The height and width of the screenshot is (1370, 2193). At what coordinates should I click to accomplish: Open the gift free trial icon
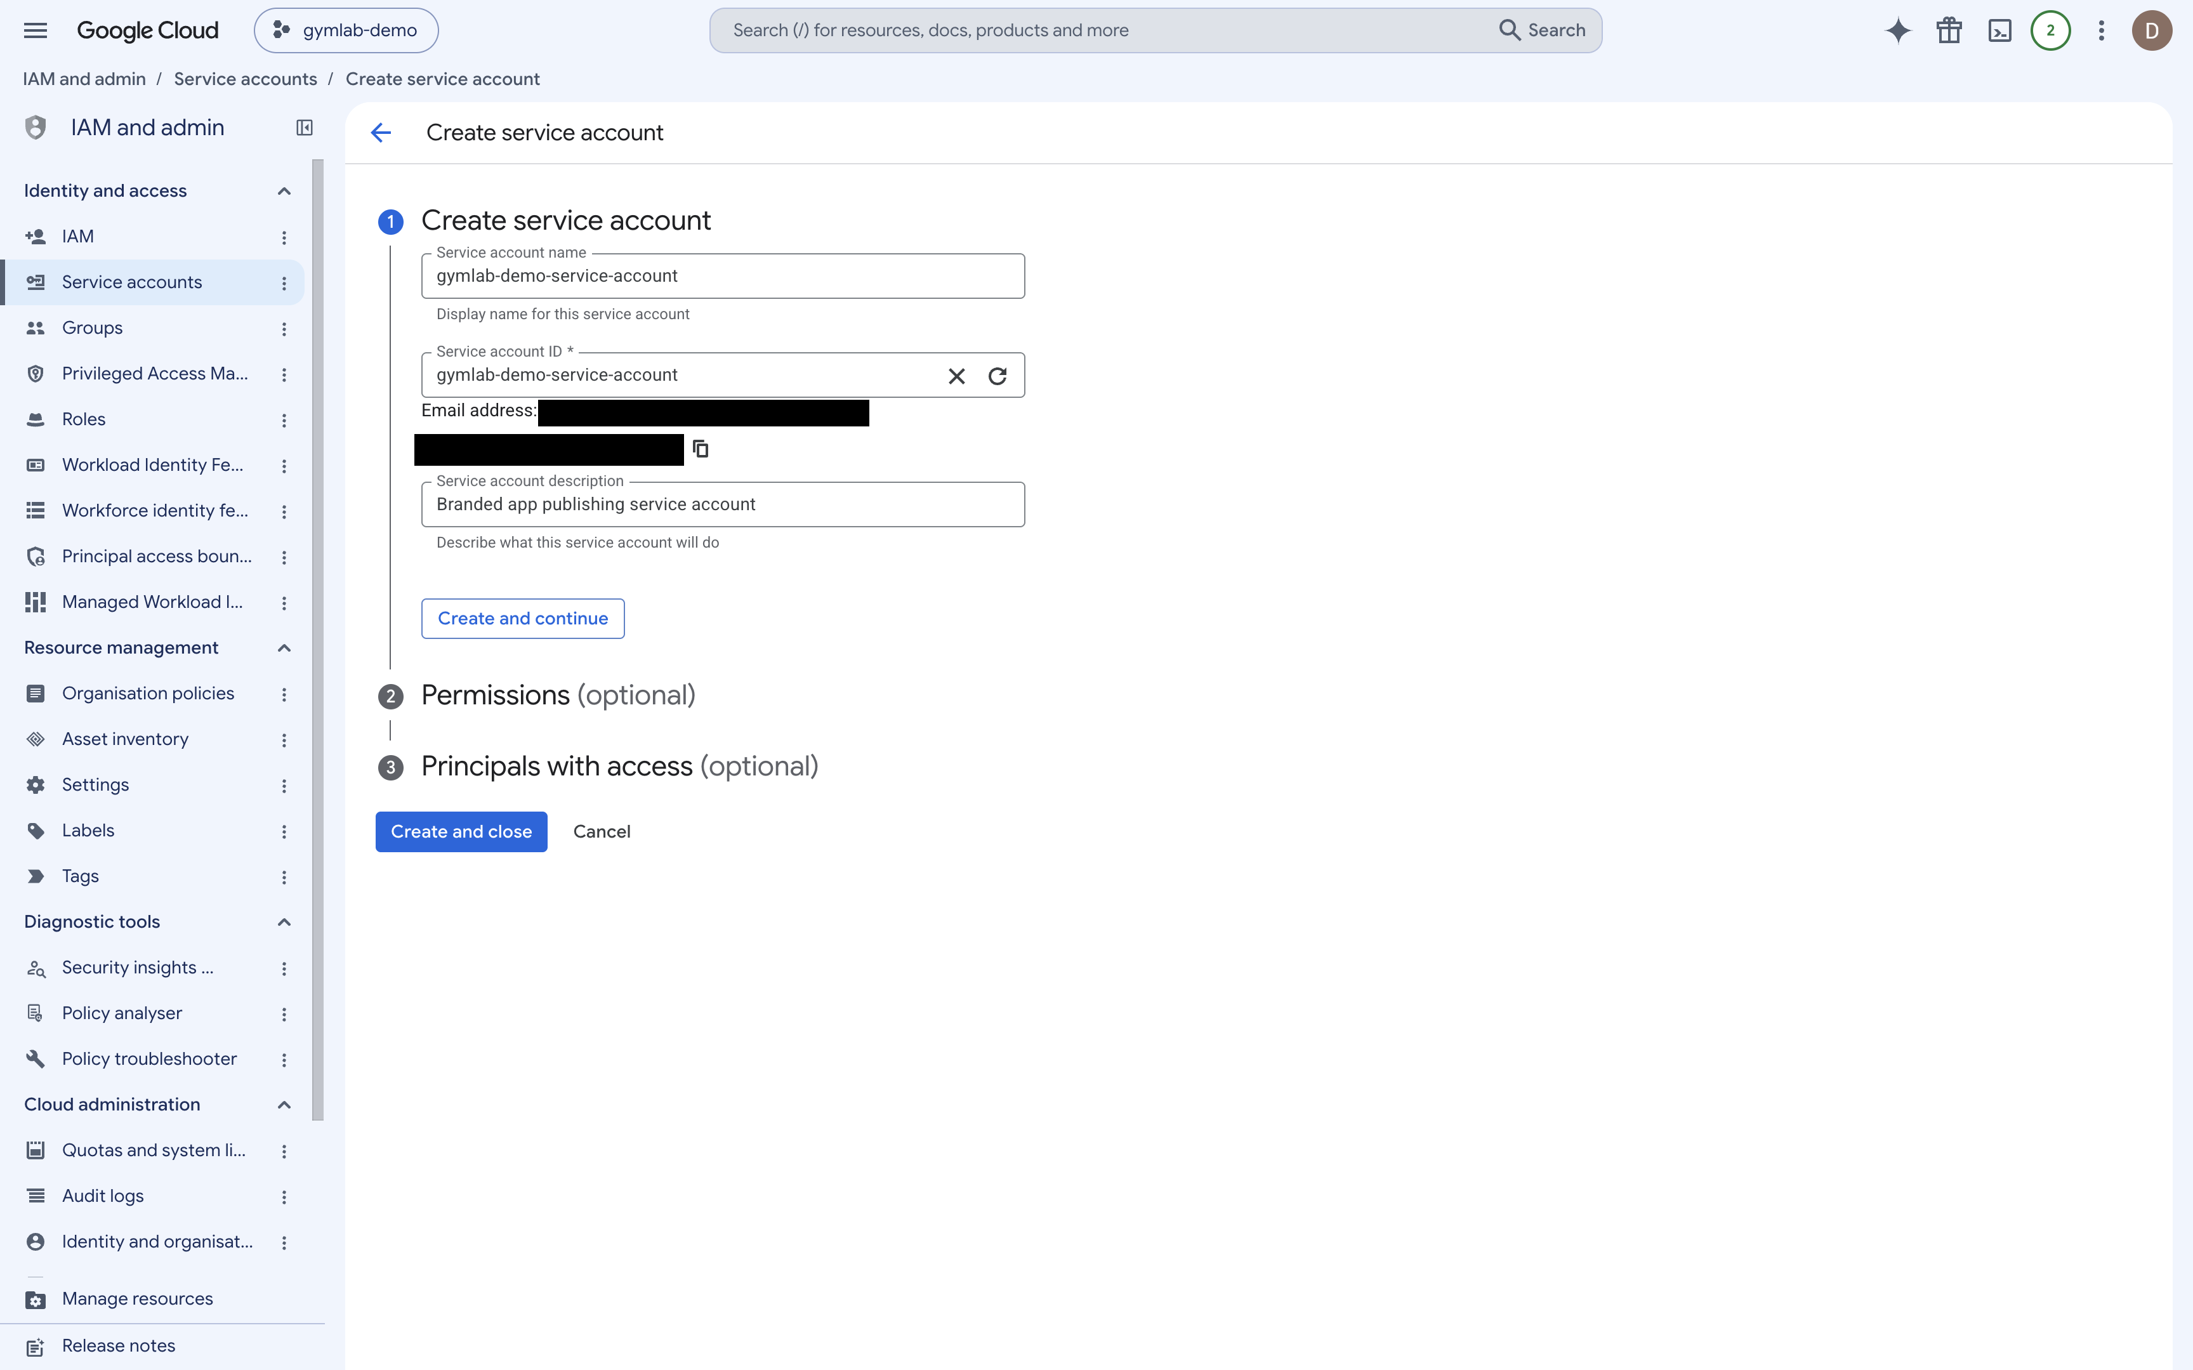tap(1949, 30)
